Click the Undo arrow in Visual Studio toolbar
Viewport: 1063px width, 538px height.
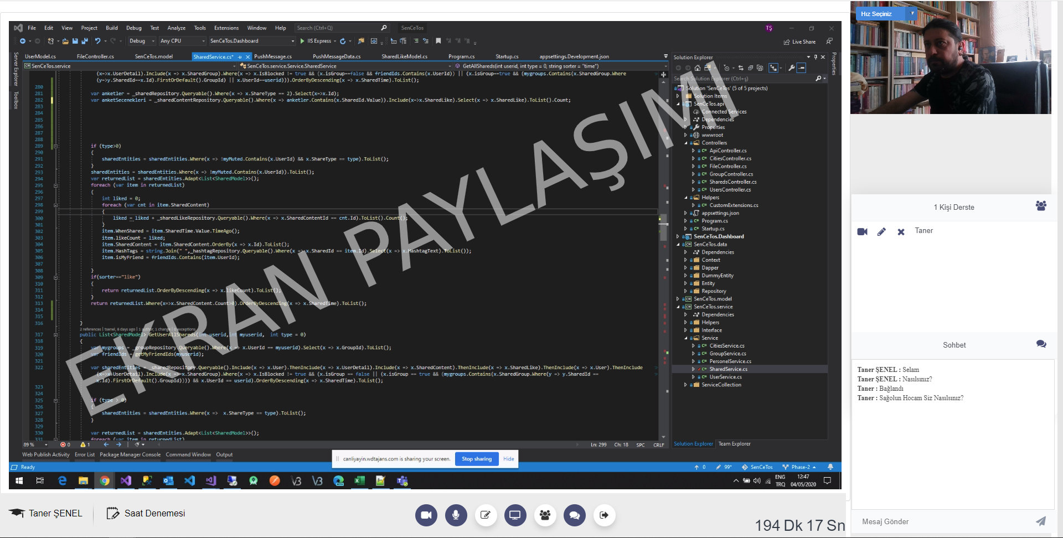tap(97, 41)
